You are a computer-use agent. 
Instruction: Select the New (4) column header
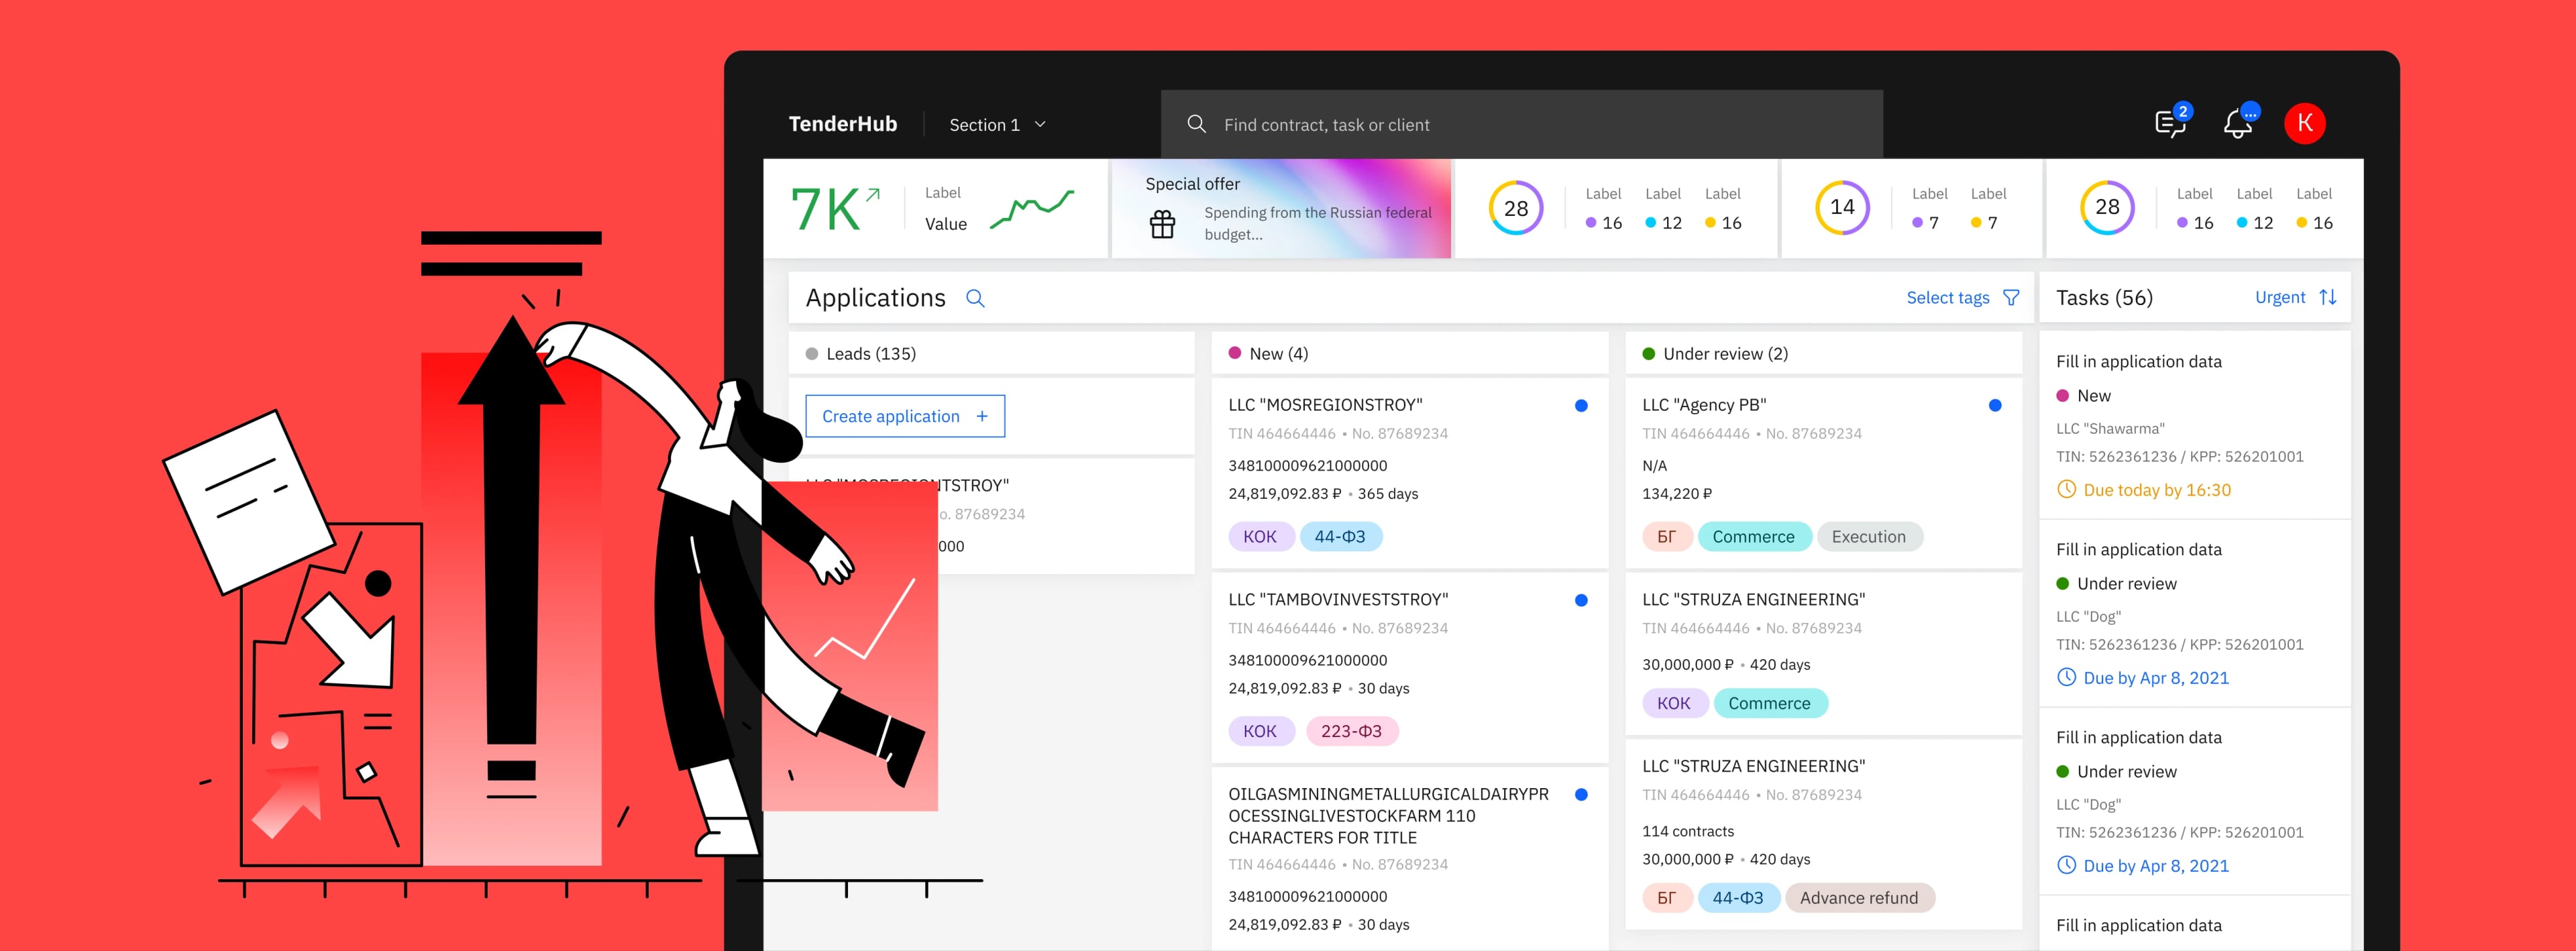click(x=1410, y=353)
